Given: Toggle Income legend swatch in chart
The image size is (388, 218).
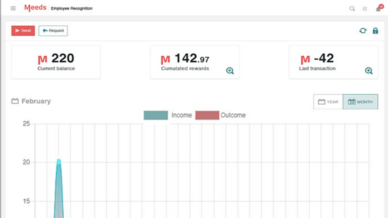Looking at the screenshot, I should click(x=156, y=115).
